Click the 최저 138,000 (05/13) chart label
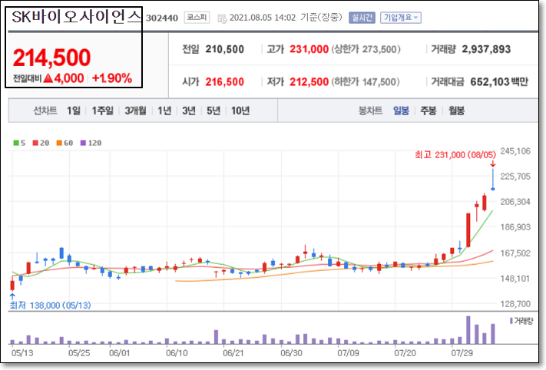Viewport: 546px width, 370px height. click(50, 306)
